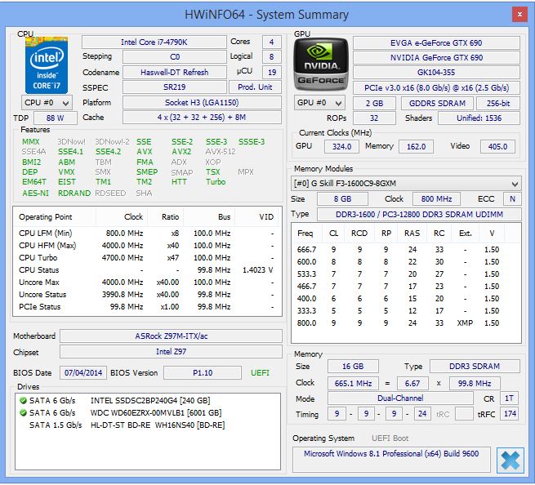Click the AVX2 feature label
The height and width of the screenshot is (485, 535).
[x=181, y=152]
